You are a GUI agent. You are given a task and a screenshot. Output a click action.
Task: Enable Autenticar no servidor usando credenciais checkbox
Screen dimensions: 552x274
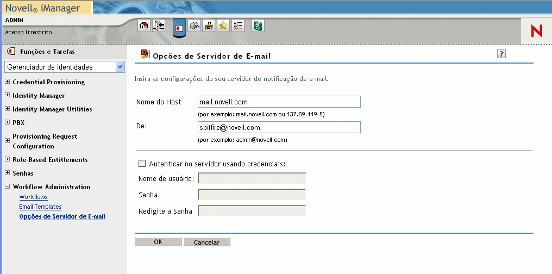click(142, 164)
